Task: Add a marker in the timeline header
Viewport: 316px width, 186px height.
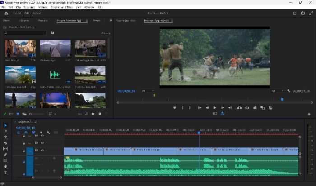Action: pos(41,133)
